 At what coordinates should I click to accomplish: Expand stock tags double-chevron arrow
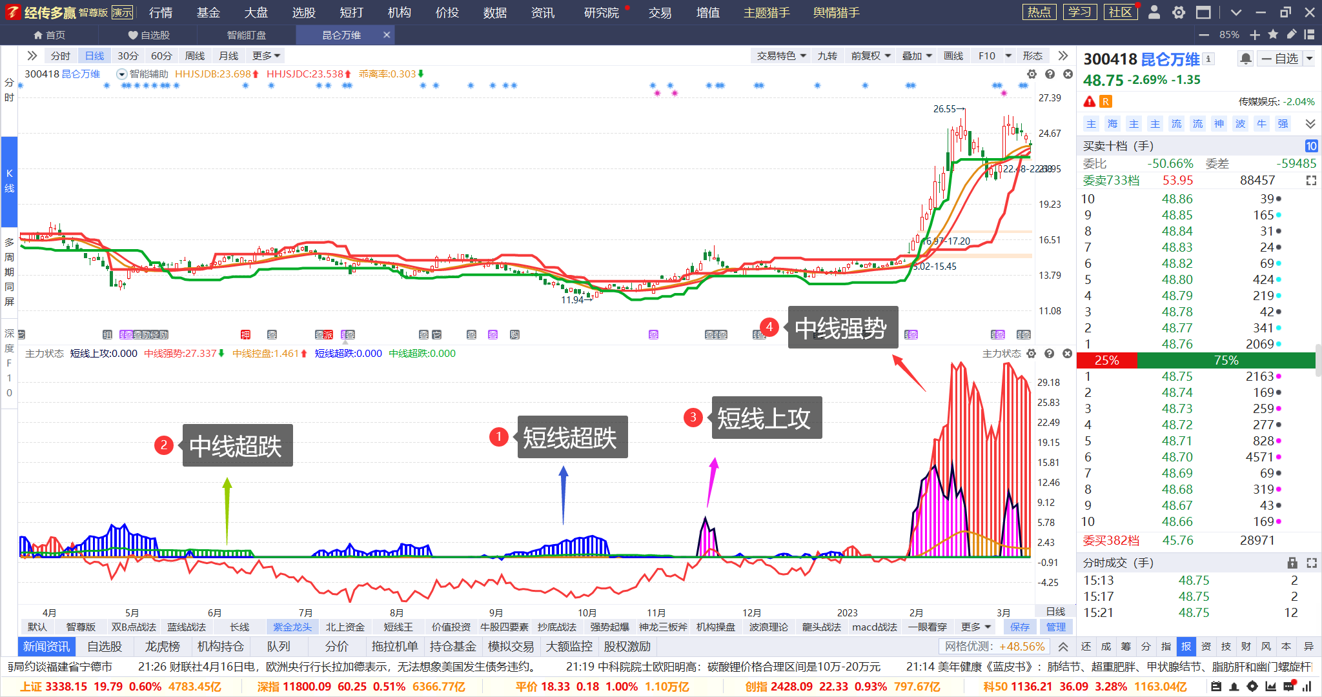[1310, 124]
